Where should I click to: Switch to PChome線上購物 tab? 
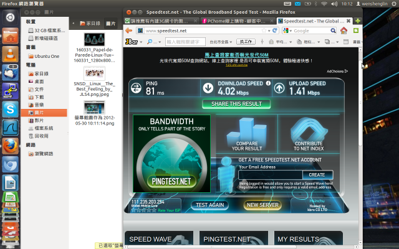pyautogui.click(x=236, y=21)
